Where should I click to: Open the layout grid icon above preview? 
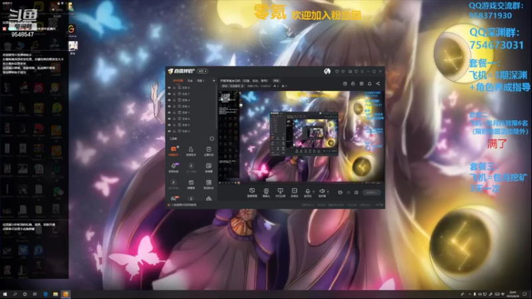(362, 84)
